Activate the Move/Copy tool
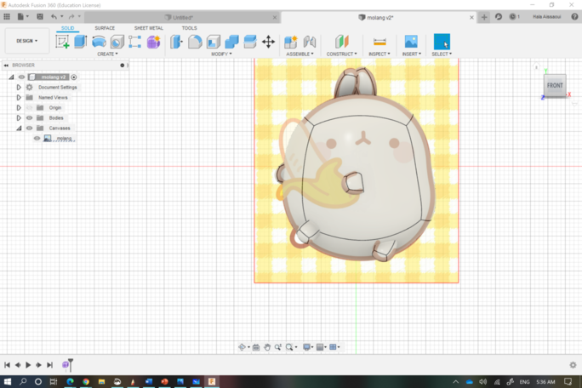Image resolution: width=582 pixels, height=388 pixels. tap(268, 42)
